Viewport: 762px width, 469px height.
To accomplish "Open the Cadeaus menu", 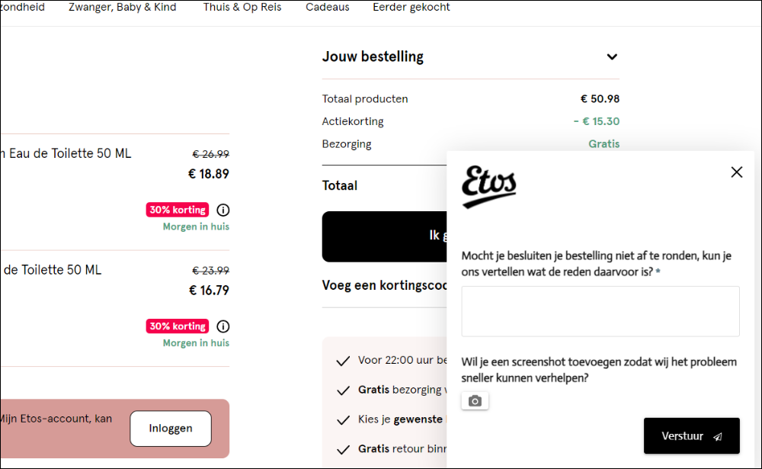I will 328,6.
